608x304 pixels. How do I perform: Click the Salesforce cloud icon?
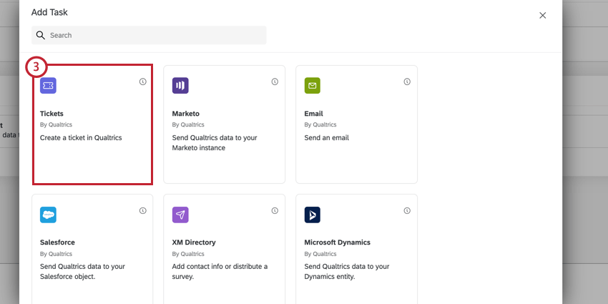tap(48, 215)
